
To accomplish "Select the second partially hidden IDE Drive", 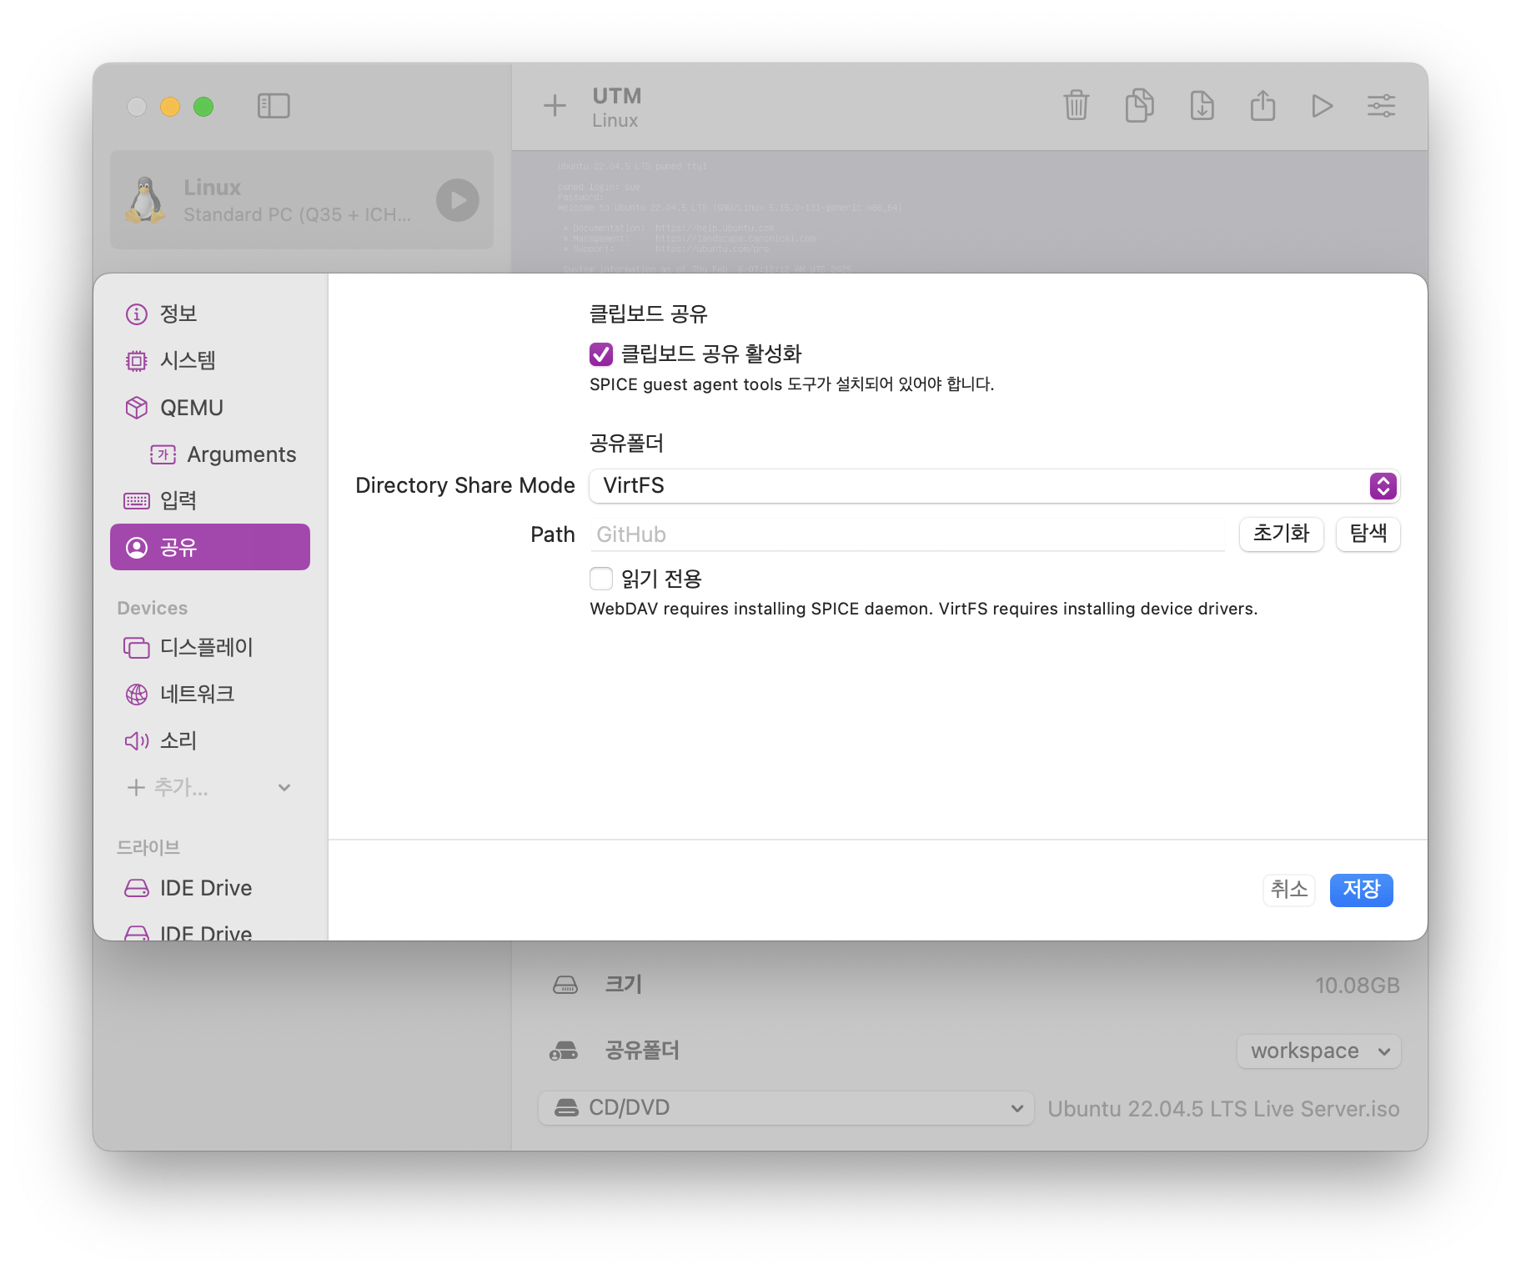I will point(210,932).
